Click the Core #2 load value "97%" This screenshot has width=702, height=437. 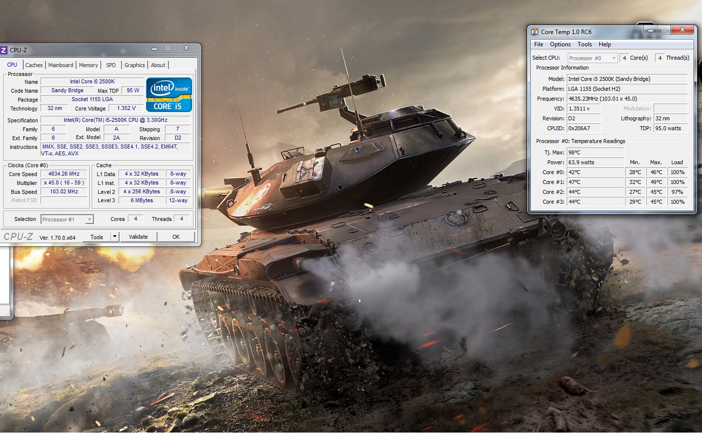pos(677,192)
